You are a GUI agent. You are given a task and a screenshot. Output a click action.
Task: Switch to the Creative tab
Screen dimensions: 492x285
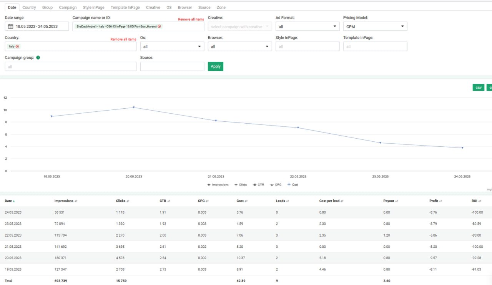153,7
